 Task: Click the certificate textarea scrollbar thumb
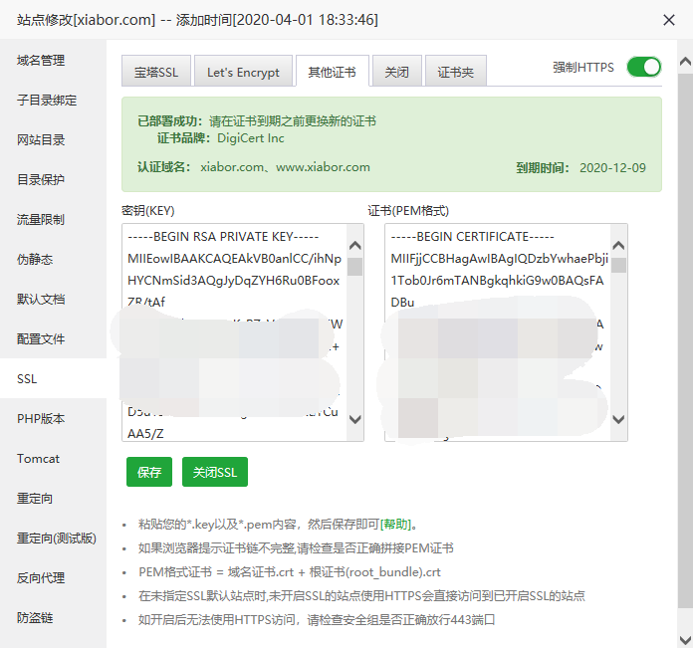point(618,265)
